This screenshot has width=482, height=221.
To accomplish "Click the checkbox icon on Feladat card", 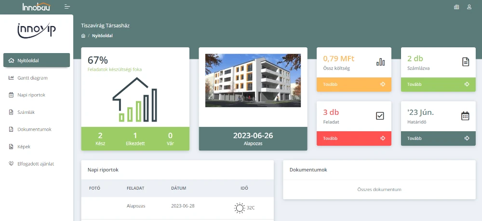I will [x=380, y=116].
